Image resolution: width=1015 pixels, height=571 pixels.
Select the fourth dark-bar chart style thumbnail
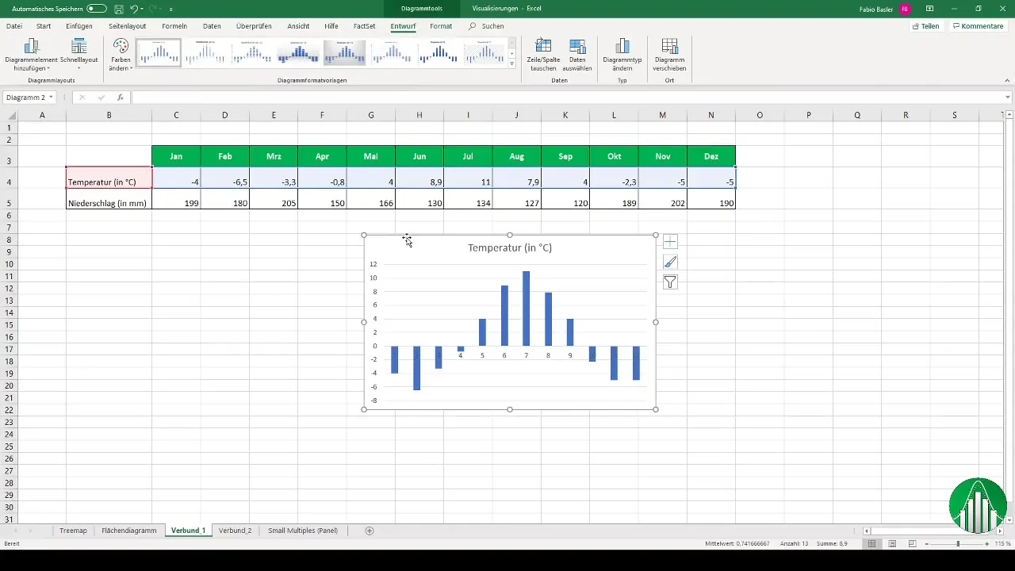298,52
